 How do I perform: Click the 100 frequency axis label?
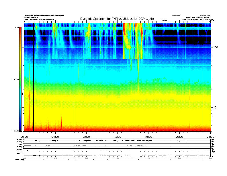click(x=216, y=47)
